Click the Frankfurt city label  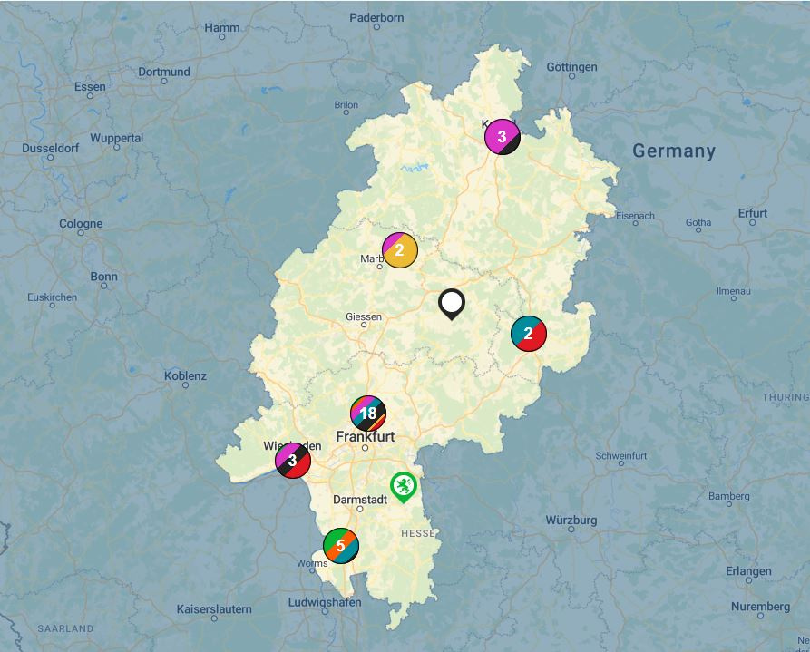[365, 436]
